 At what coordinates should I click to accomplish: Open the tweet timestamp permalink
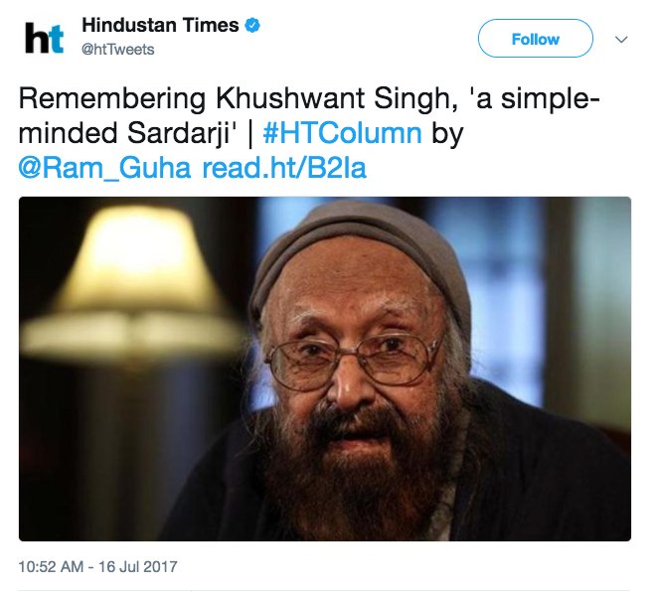coord(98,566)
